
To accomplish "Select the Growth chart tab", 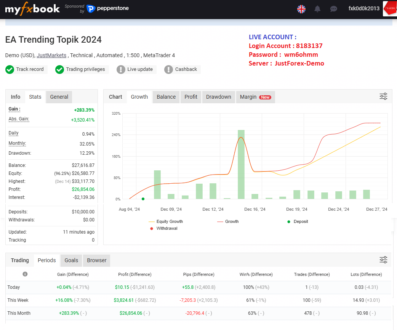I will (139, 97).
